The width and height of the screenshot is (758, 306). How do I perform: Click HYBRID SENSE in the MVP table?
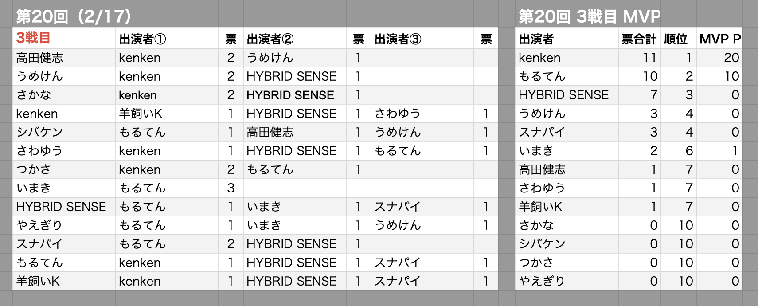click(563, 95)
